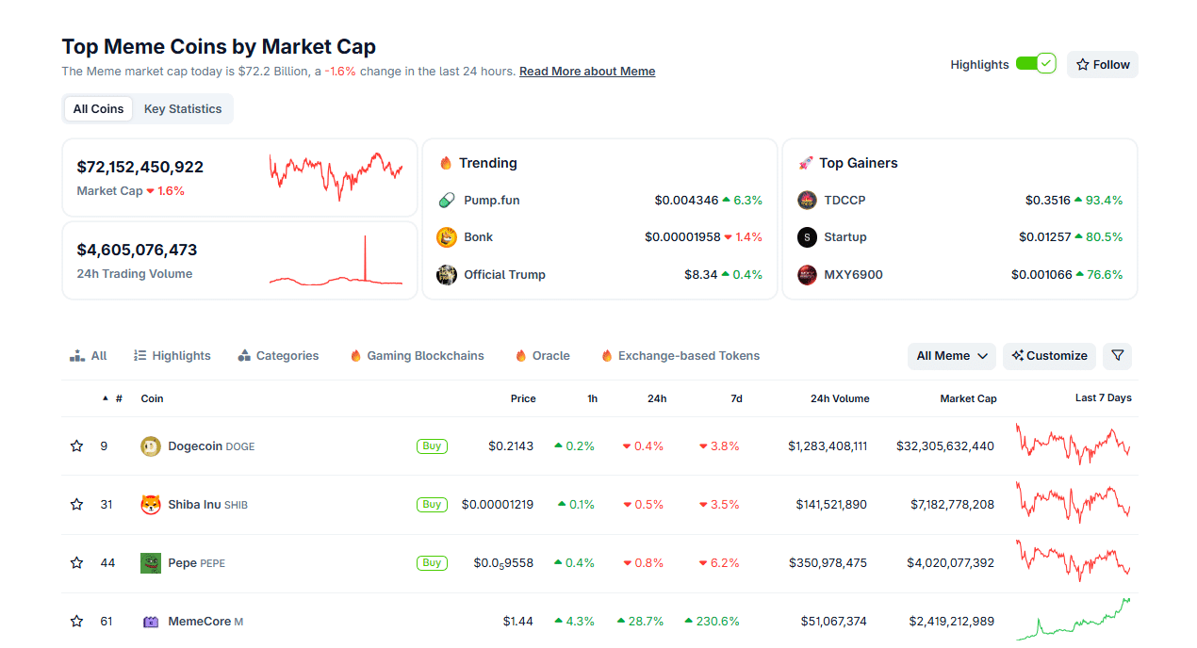Open the MemeCore coin icon
1197x648 pixels.
pyautogui.click(x=150, y=621)
